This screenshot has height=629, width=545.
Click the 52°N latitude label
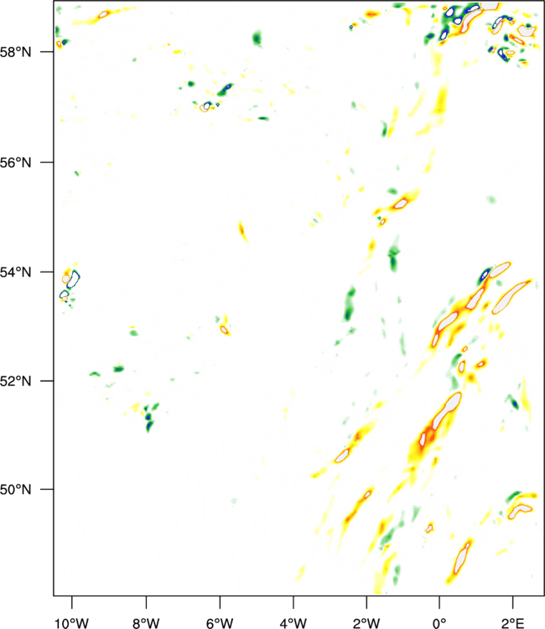16,381
